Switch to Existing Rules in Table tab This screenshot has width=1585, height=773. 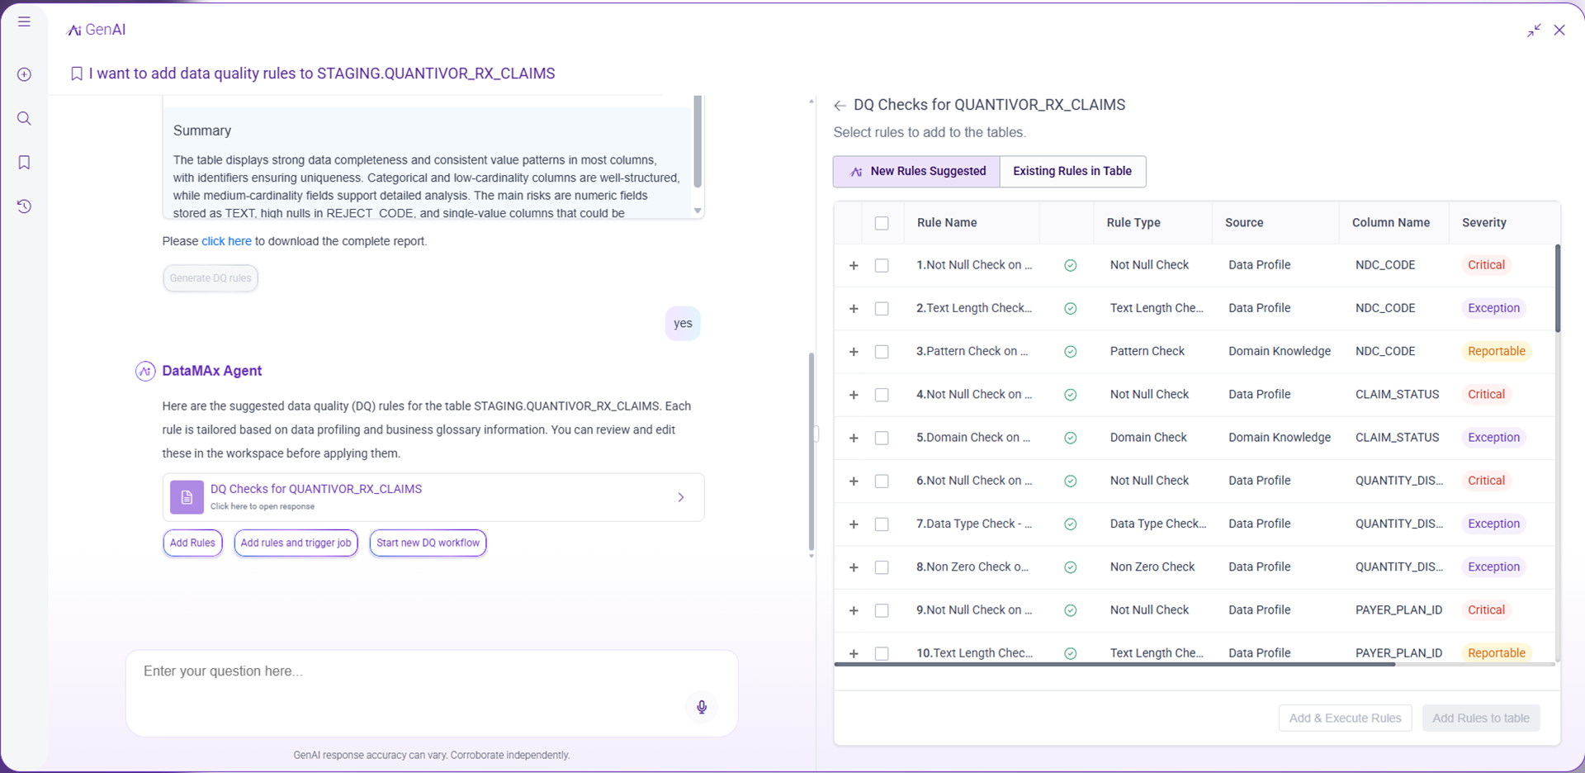pyautogui.click(x=1072, y=171)
